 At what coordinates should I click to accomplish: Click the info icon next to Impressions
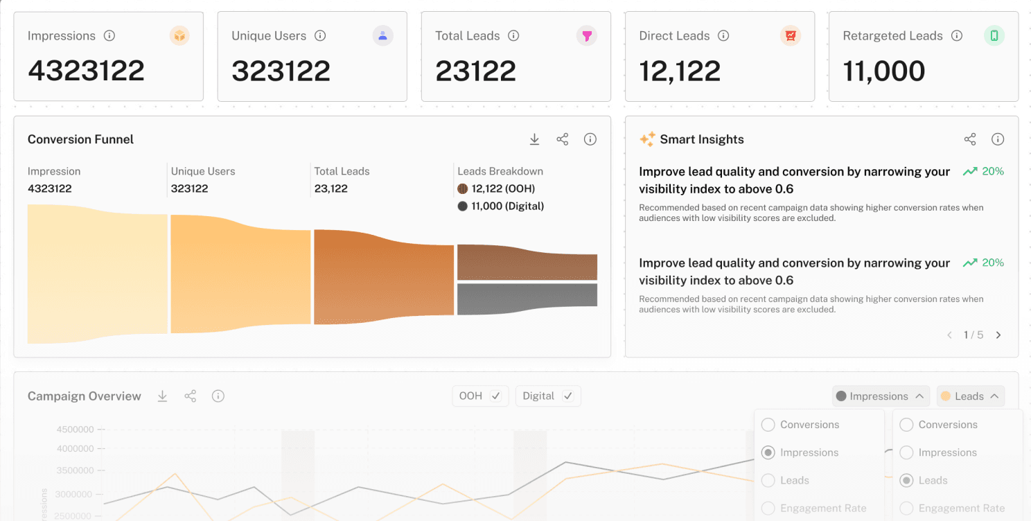click(x=109, y=36)
